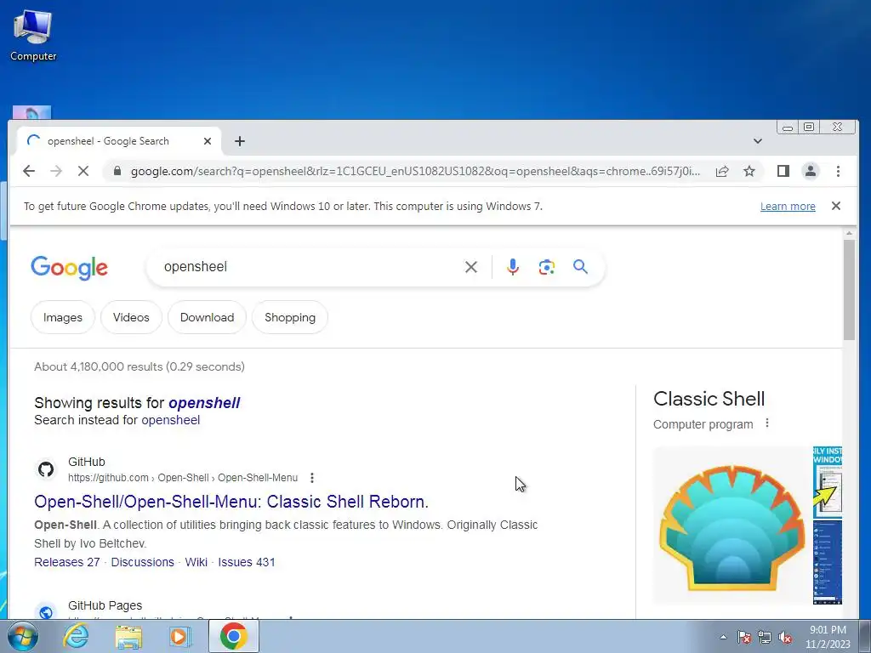
Task: Dismiss the Windows 7 update notice
Action: pos(836,206)
